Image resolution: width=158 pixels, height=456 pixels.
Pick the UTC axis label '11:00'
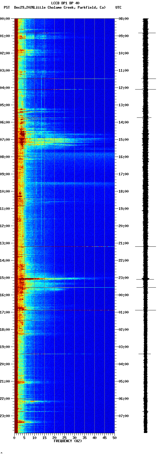[124, 71]
